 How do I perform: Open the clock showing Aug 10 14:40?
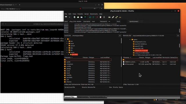83,1
